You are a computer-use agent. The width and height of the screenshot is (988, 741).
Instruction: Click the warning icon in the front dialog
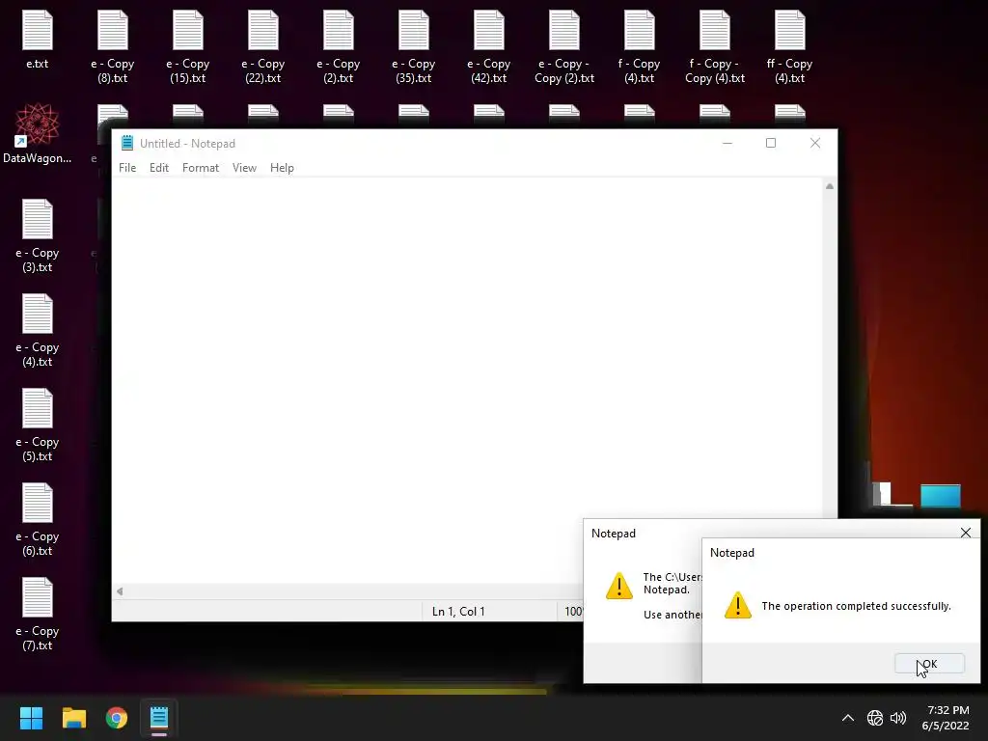pos(738,606)
